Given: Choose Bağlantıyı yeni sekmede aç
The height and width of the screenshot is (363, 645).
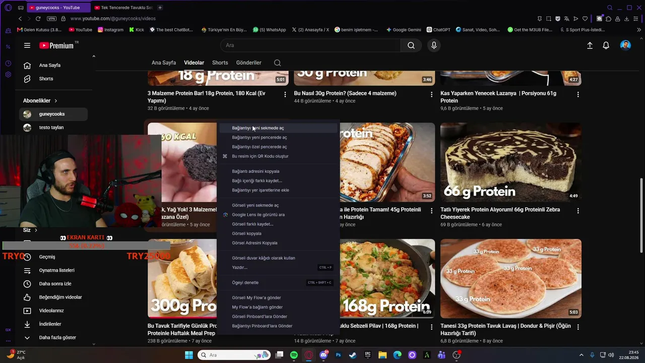Looking at the screenshot, I should tap(278, 128).
